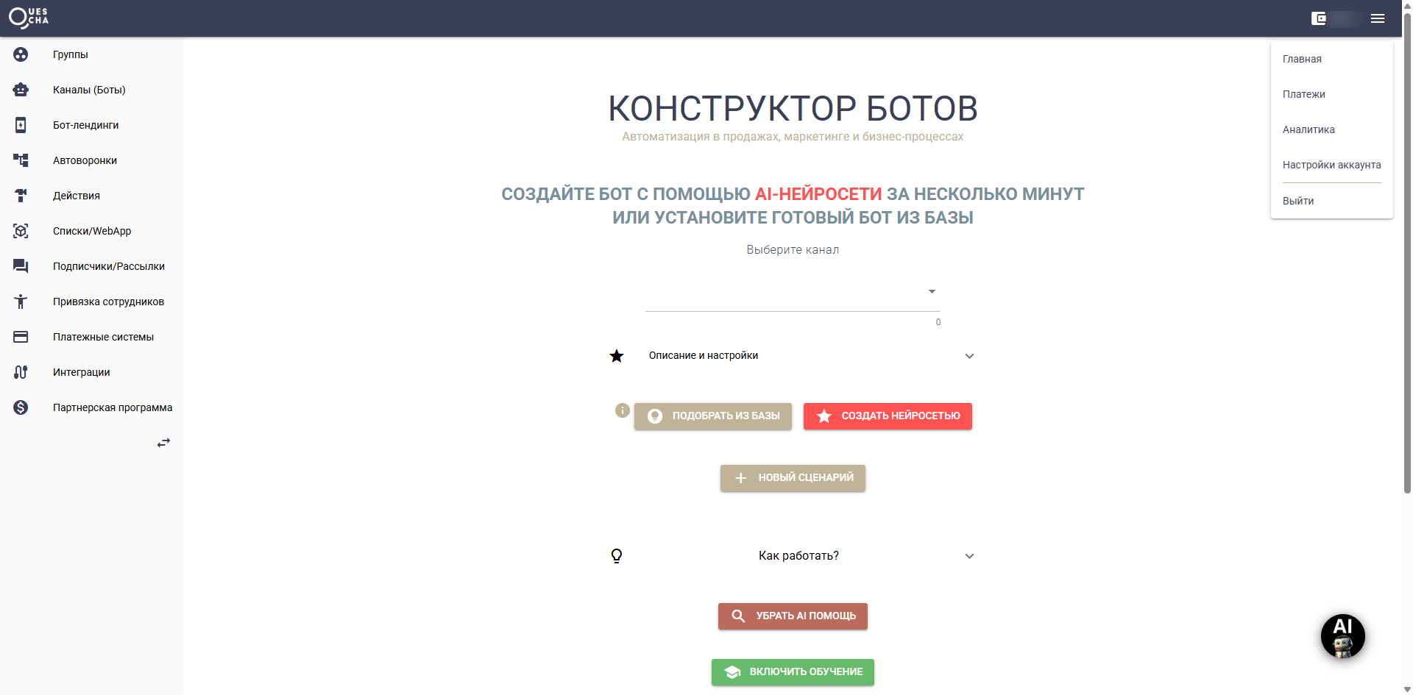Toggle the balance widget in top bar
Image resolution: width=1413 pixels, height=695 pixels.
point(1336,18)
